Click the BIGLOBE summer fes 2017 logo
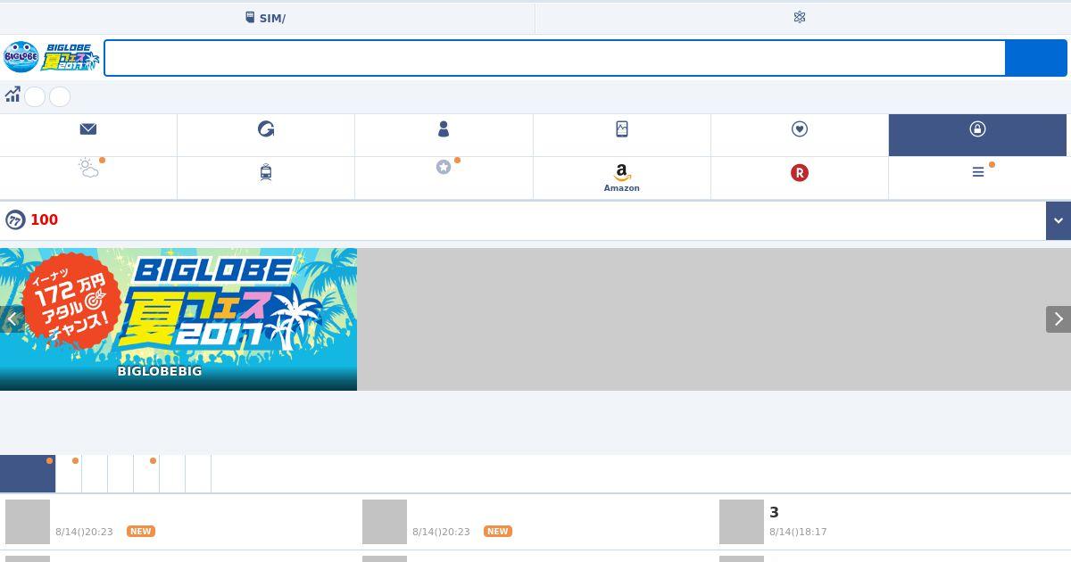The width and height of the screenshot is (1071, 562). pos(71,57)
